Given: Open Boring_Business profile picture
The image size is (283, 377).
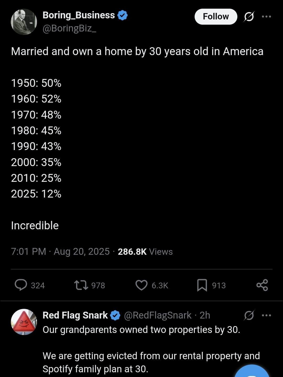Looking at the screenshot, I should click(x=24, y=22).
